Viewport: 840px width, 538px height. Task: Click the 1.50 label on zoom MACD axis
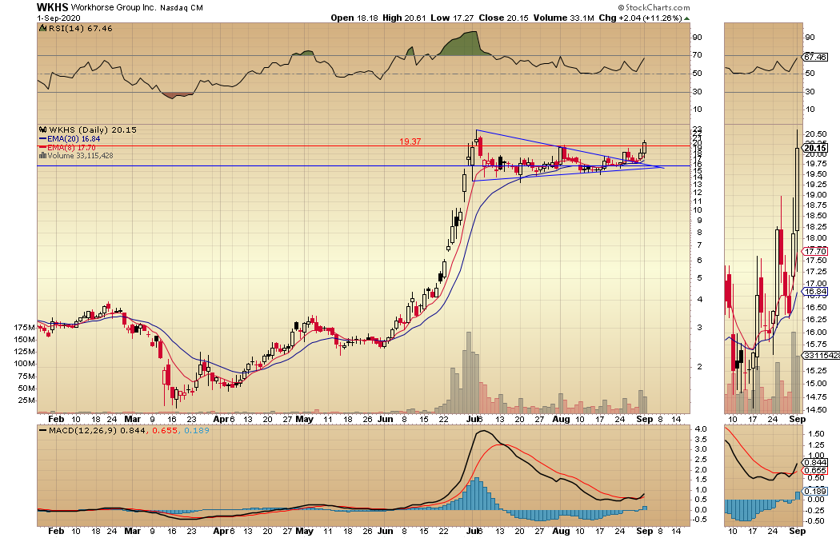click(816, 434)
